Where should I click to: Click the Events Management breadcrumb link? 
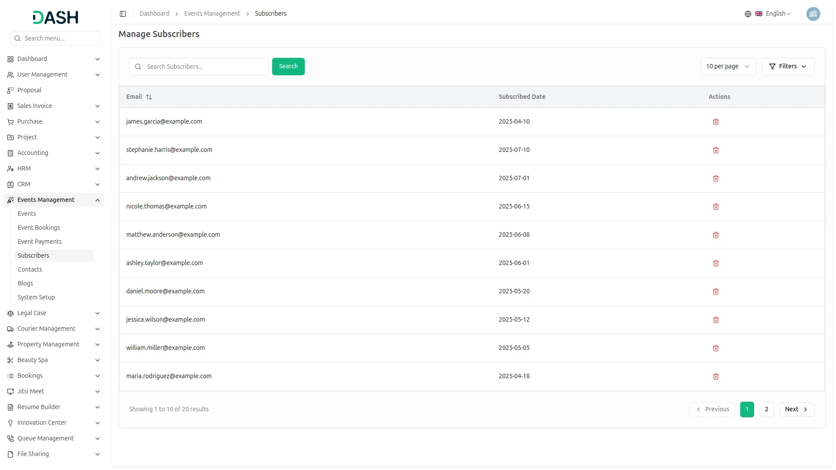click(x=212, y=14)
